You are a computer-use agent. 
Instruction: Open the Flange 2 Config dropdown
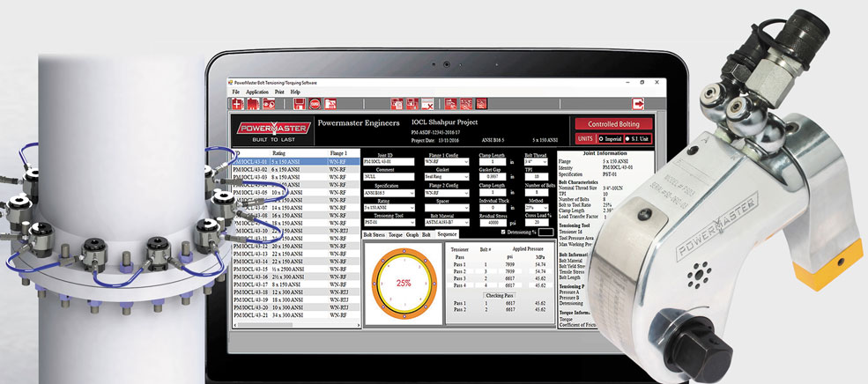coord(447,193)
